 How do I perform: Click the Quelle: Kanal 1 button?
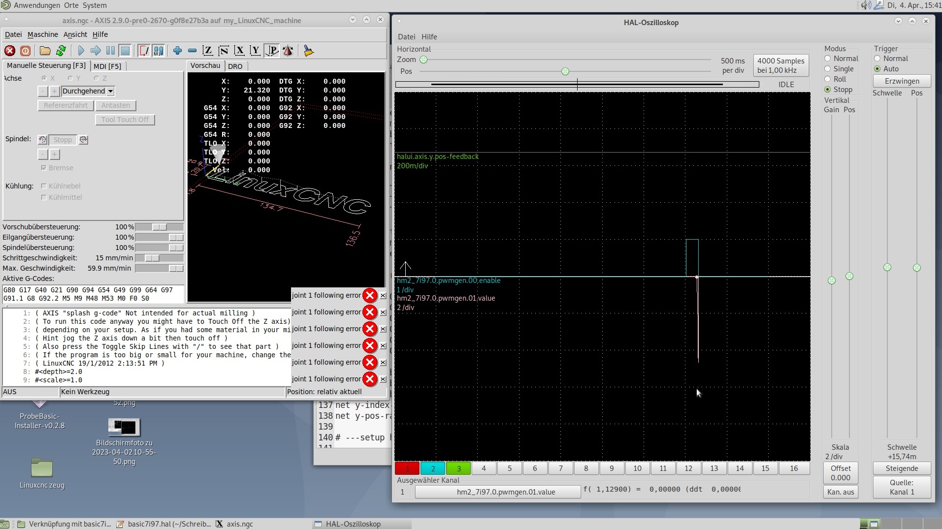click(x=902, y=487)
